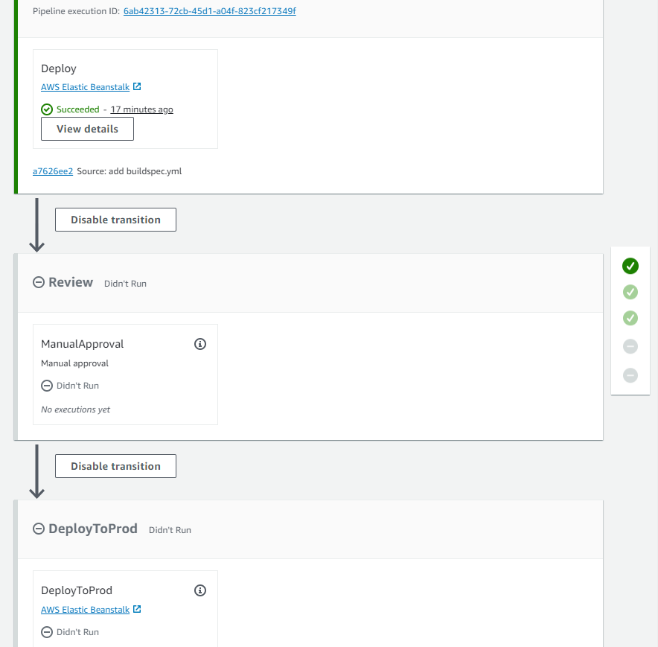Viewport: 658px width, 647px height.
Task: Click the "17 minutes ago" timestamp link
Action: point(141,109)
